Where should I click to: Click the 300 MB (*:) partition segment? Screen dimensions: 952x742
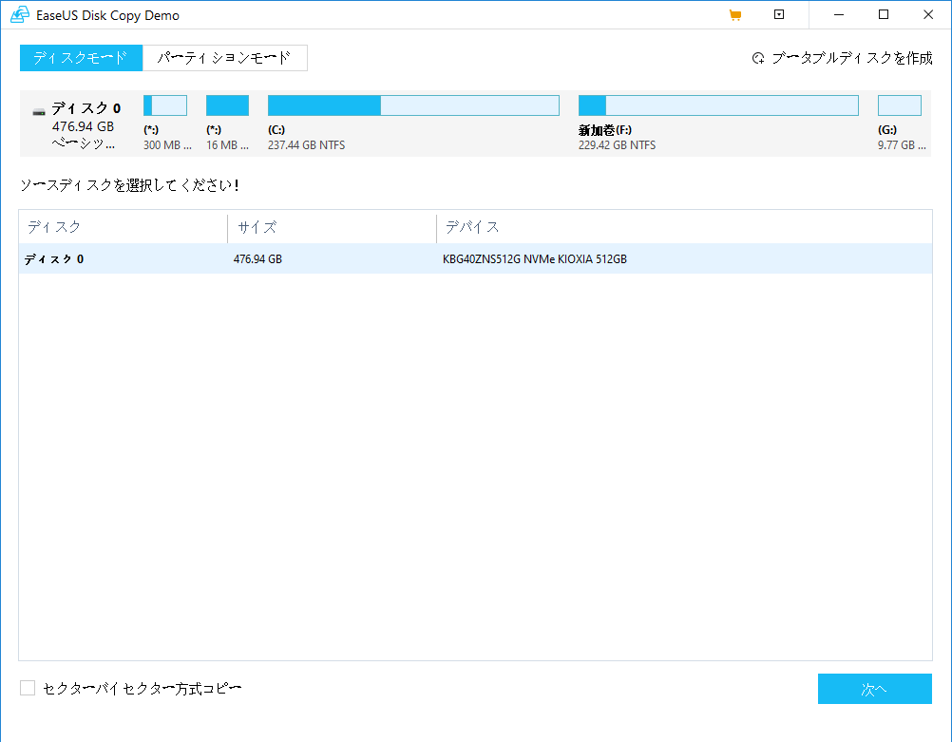165,105
